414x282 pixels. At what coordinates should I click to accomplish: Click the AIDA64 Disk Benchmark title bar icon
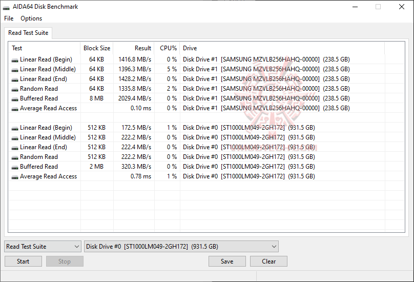coord(6,7)
